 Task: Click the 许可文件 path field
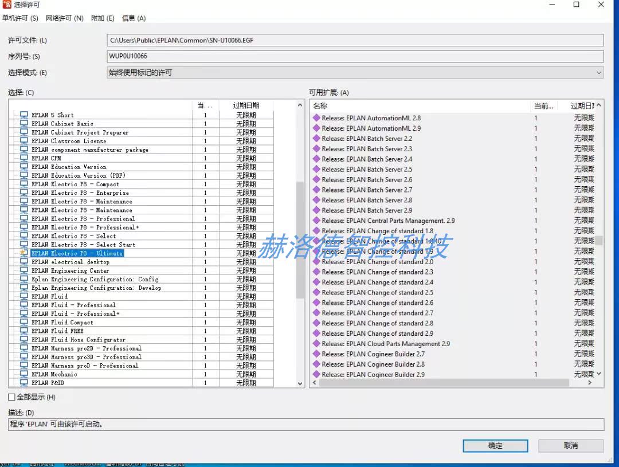tap(355, 40)
